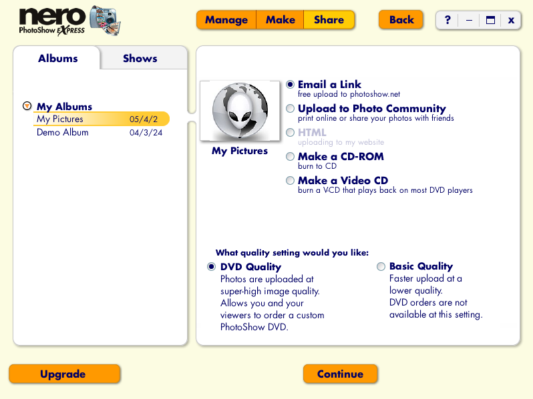Select DVD Quality radio button
The width and height of the screenshot is (533, 399).
(x=212, y=267)
